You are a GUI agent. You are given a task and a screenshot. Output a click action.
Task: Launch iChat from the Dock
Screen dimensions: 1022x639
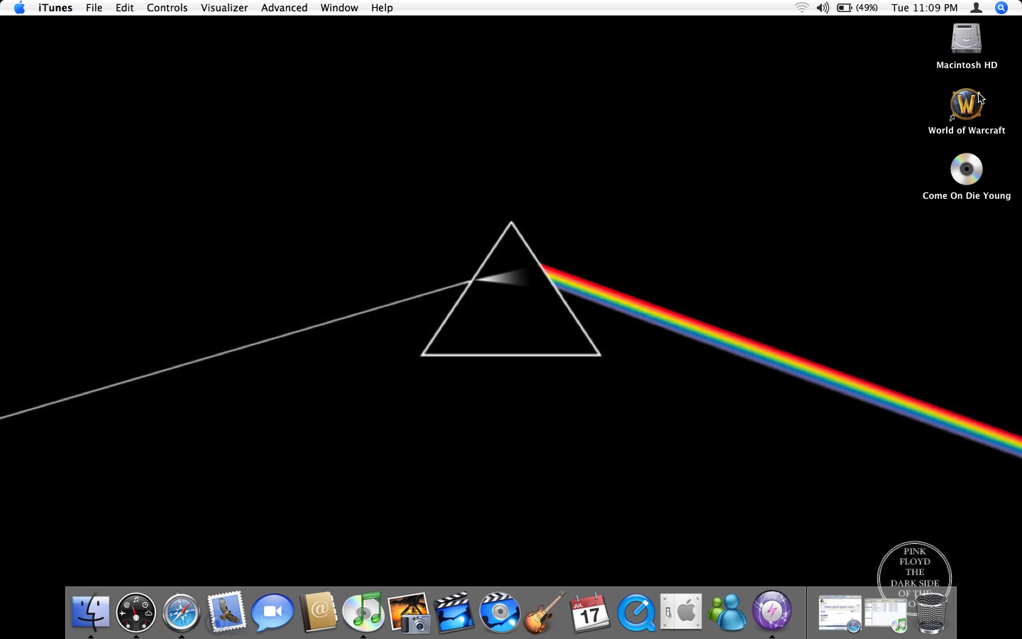pyautogui.click(x=273, y=612)
